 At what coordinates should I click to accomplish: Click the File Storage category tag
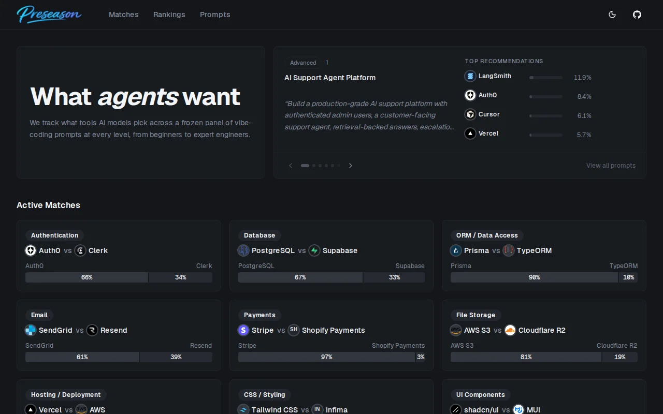point(475,315)
